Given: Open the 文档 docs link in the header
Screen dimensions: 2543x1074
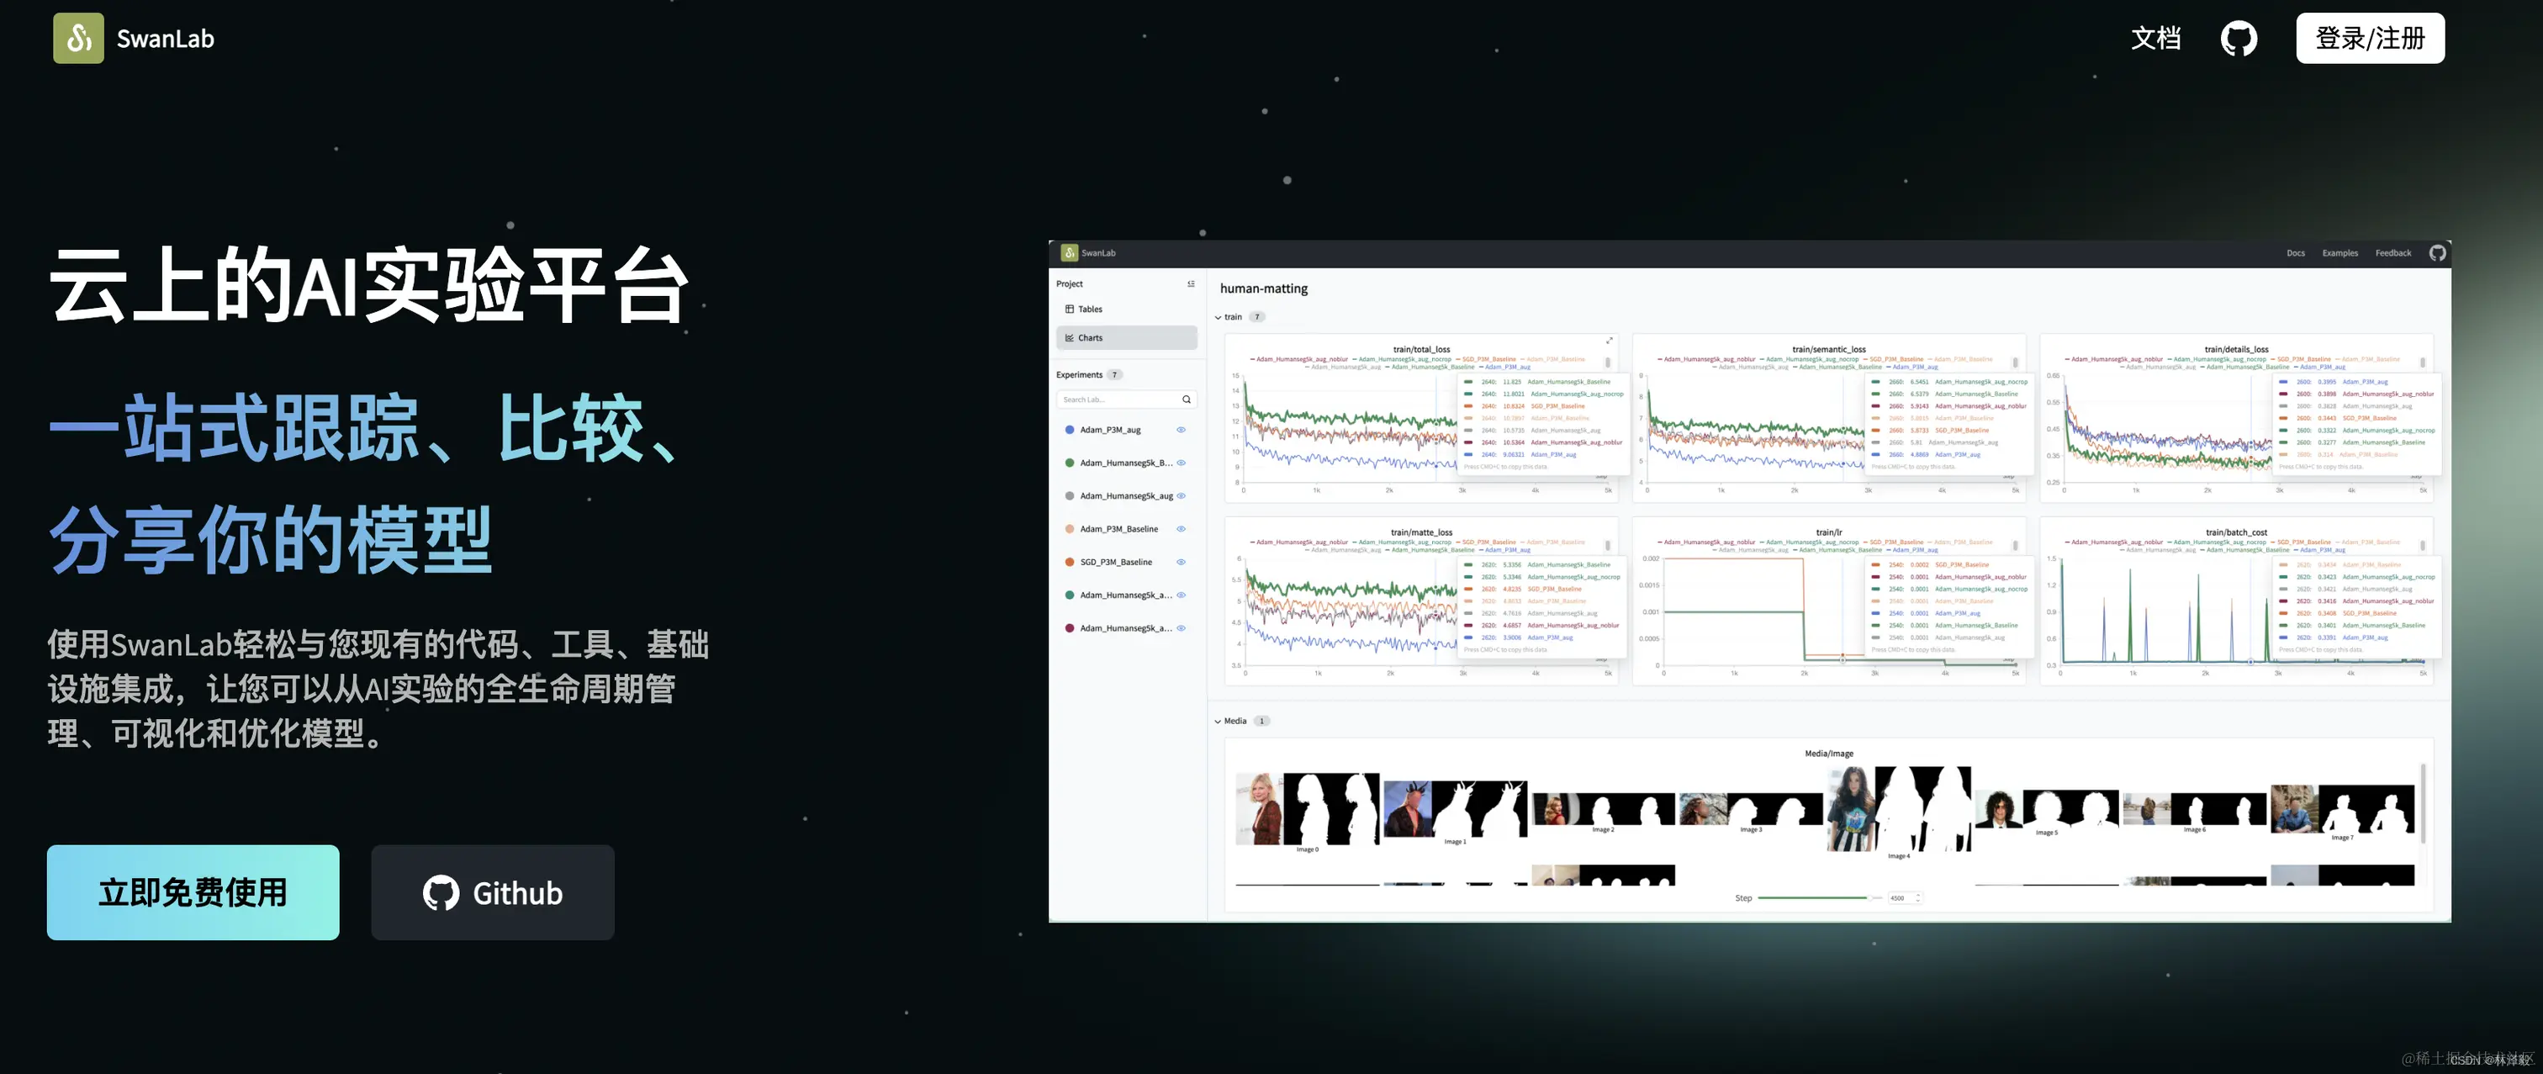Looking at the screenshot, I should click(x=2155, y=39).
